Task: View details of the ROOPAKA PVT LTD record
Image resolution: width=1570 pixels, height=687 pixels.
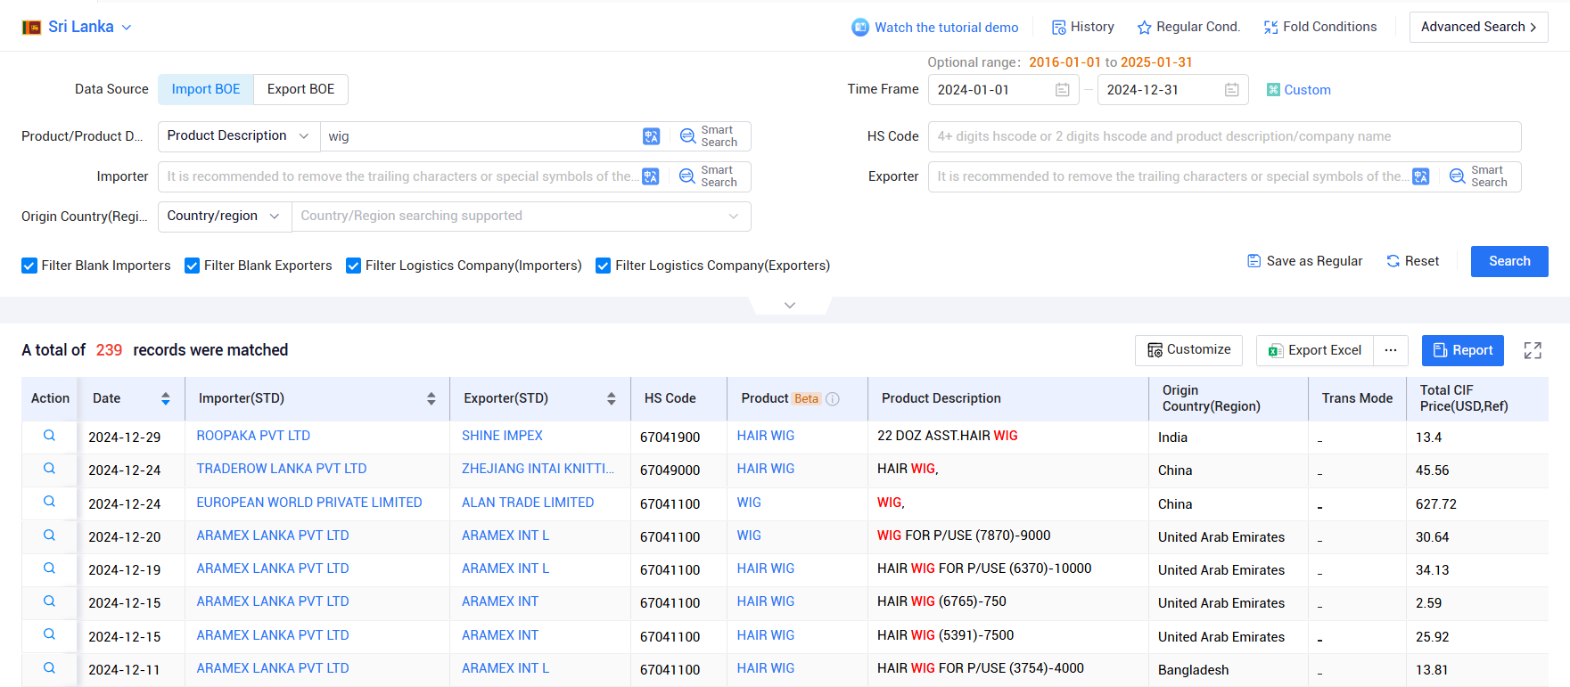Action: click(50, 436)
